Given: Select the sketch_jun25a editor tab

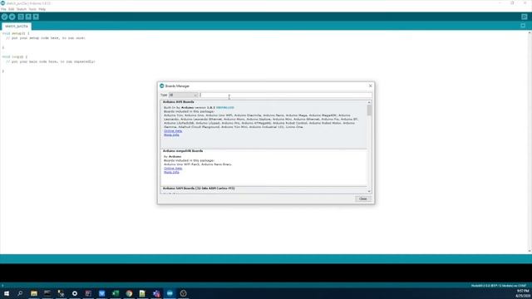Looking at the screenshot, I should tap(17, 26).
